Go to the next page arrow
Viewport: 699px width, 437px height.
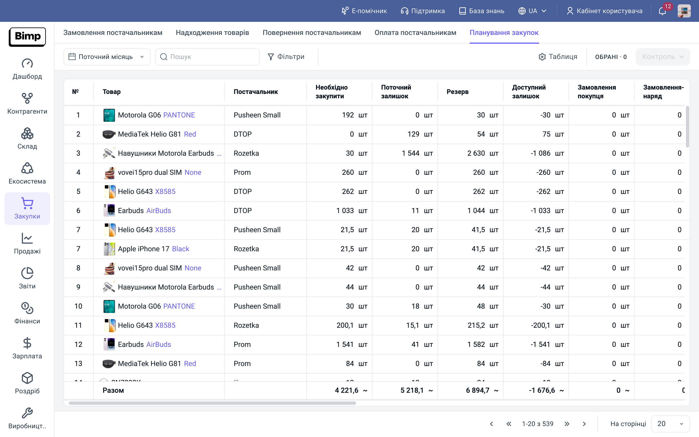[584, 424]
